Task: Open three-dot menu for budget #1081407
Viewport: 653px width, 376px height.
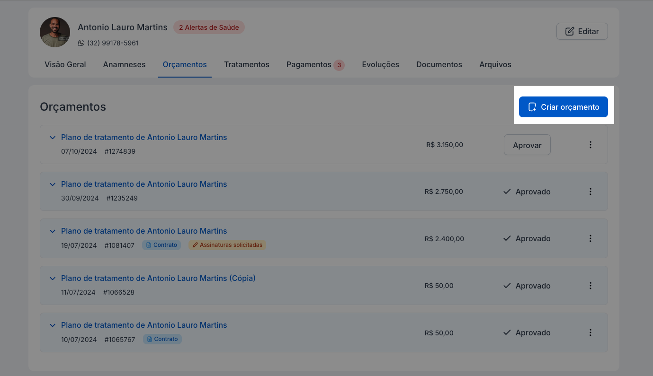Action: [590, 238]
